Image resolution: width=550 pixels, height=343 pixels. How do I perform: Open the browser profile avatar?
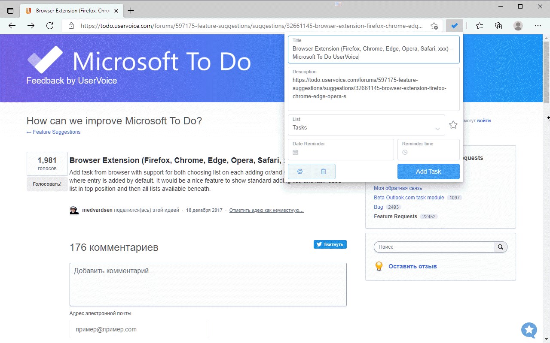518,26
